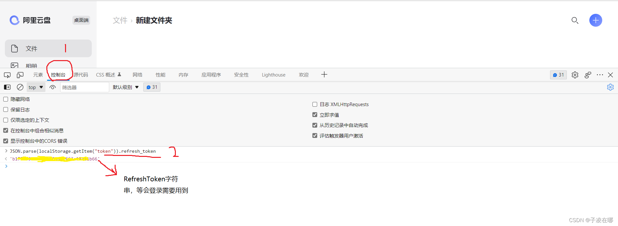
Task: Enable 仅限选定的上下文 checkbox
Action: click(x=6, y=120)
